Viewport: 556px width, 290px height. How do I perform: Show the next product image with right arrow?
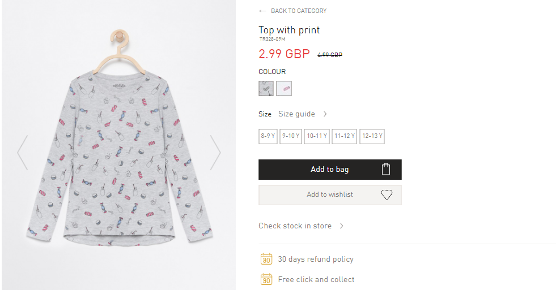215,153
